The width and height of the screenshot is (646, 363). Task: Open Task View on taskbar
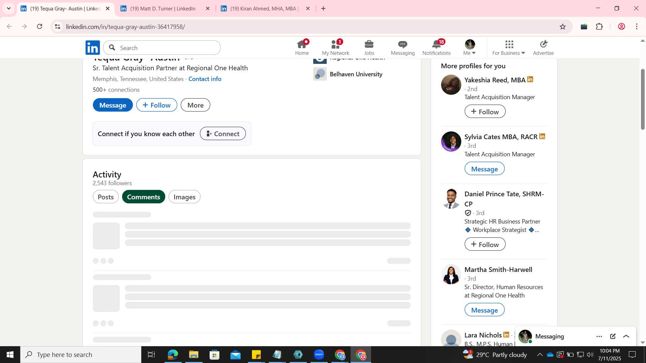click(151, 355)
